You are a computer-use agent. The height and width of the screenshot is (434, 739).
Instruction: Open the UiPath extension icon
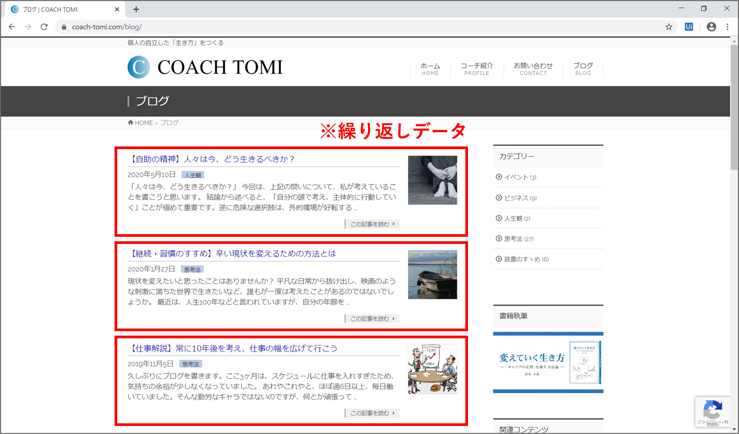click(689, 27)
